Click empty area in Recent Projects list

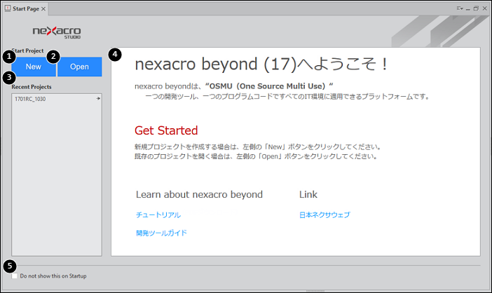56,182
